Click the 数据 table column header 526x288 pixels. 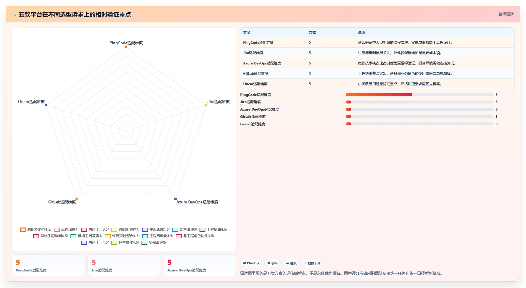(x=312, y=33)
